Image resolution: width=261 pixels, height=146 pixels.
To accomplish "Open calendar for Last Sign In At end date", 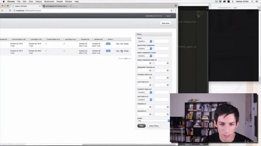I will point(168,85).
